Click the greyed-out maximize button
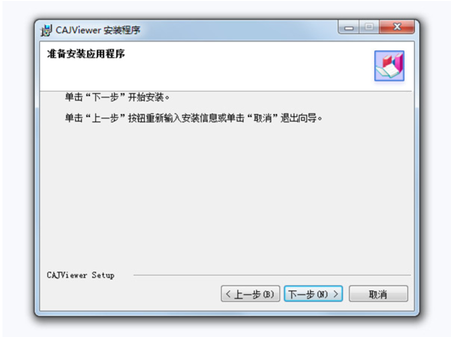This screenshot has width=451, height=337. pos(369,27)
